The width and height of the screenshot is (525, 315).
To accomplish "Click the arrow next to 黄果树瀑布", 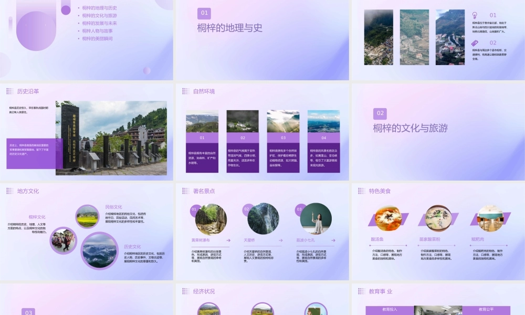I will [228, 240].
